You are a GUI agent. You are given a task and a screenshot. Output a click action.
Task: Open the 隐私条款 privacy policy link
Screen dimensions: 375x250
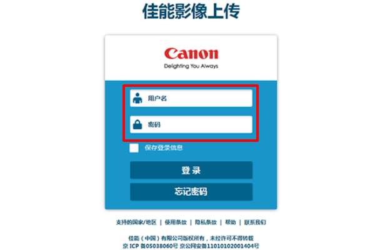[x=206, y=222]
